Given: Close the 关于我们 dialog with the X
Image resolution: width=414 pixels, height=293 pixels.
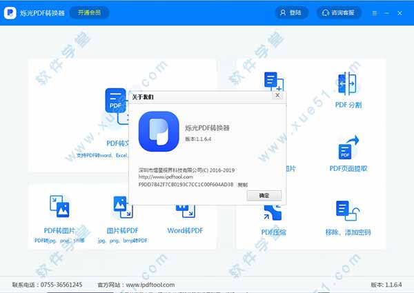Looking at the screenshot, I should (277, 97).
